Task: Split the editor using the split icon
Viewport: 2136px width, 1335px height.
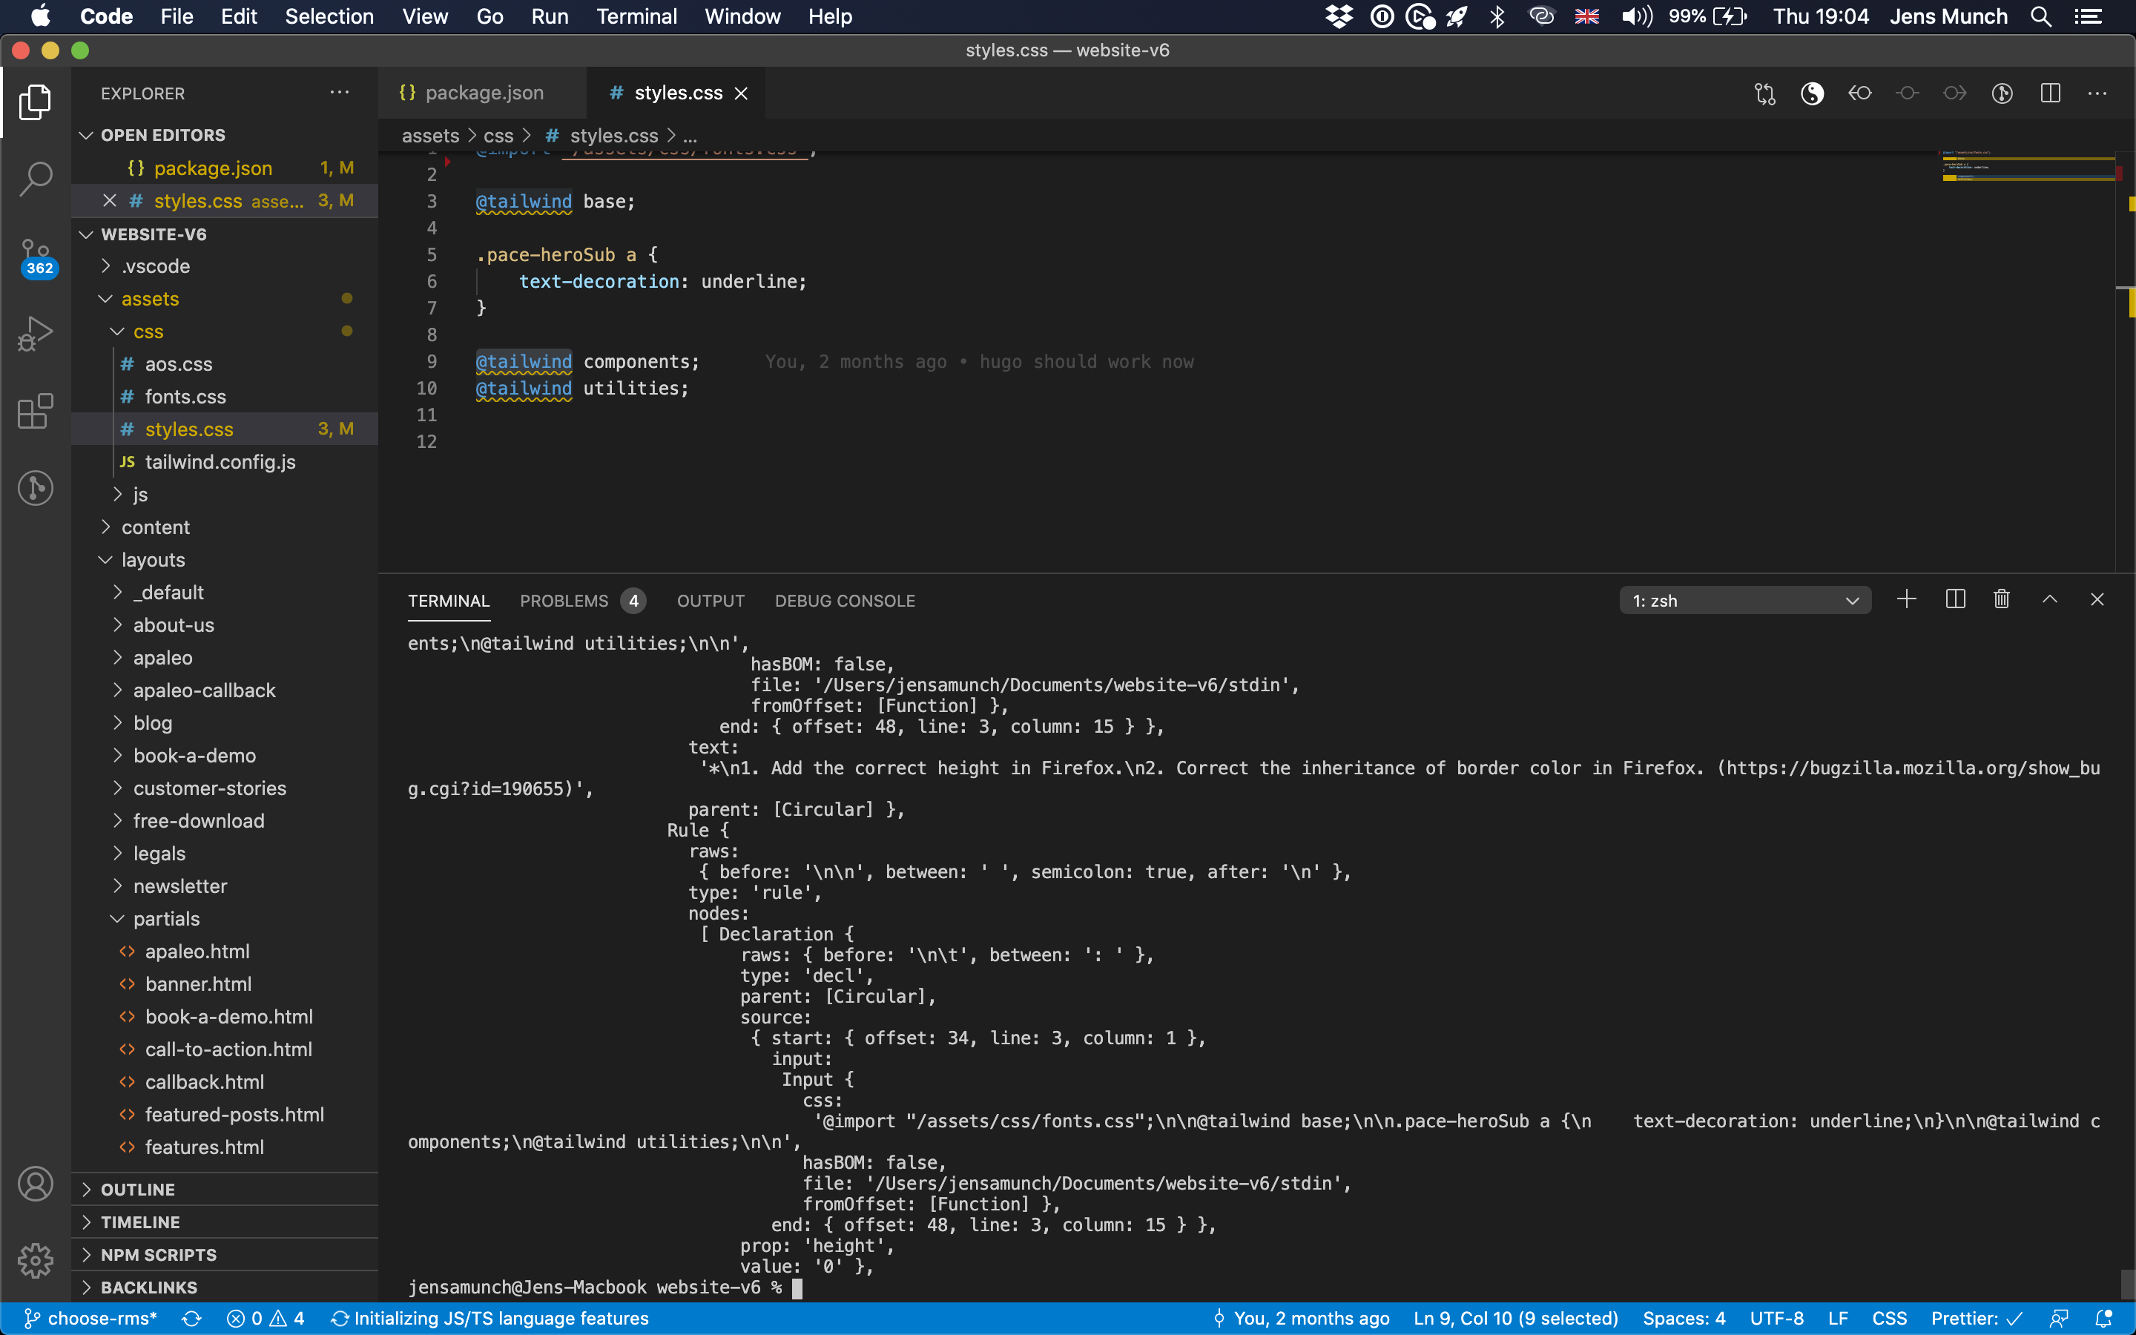Action: [x=2049, y=93]
